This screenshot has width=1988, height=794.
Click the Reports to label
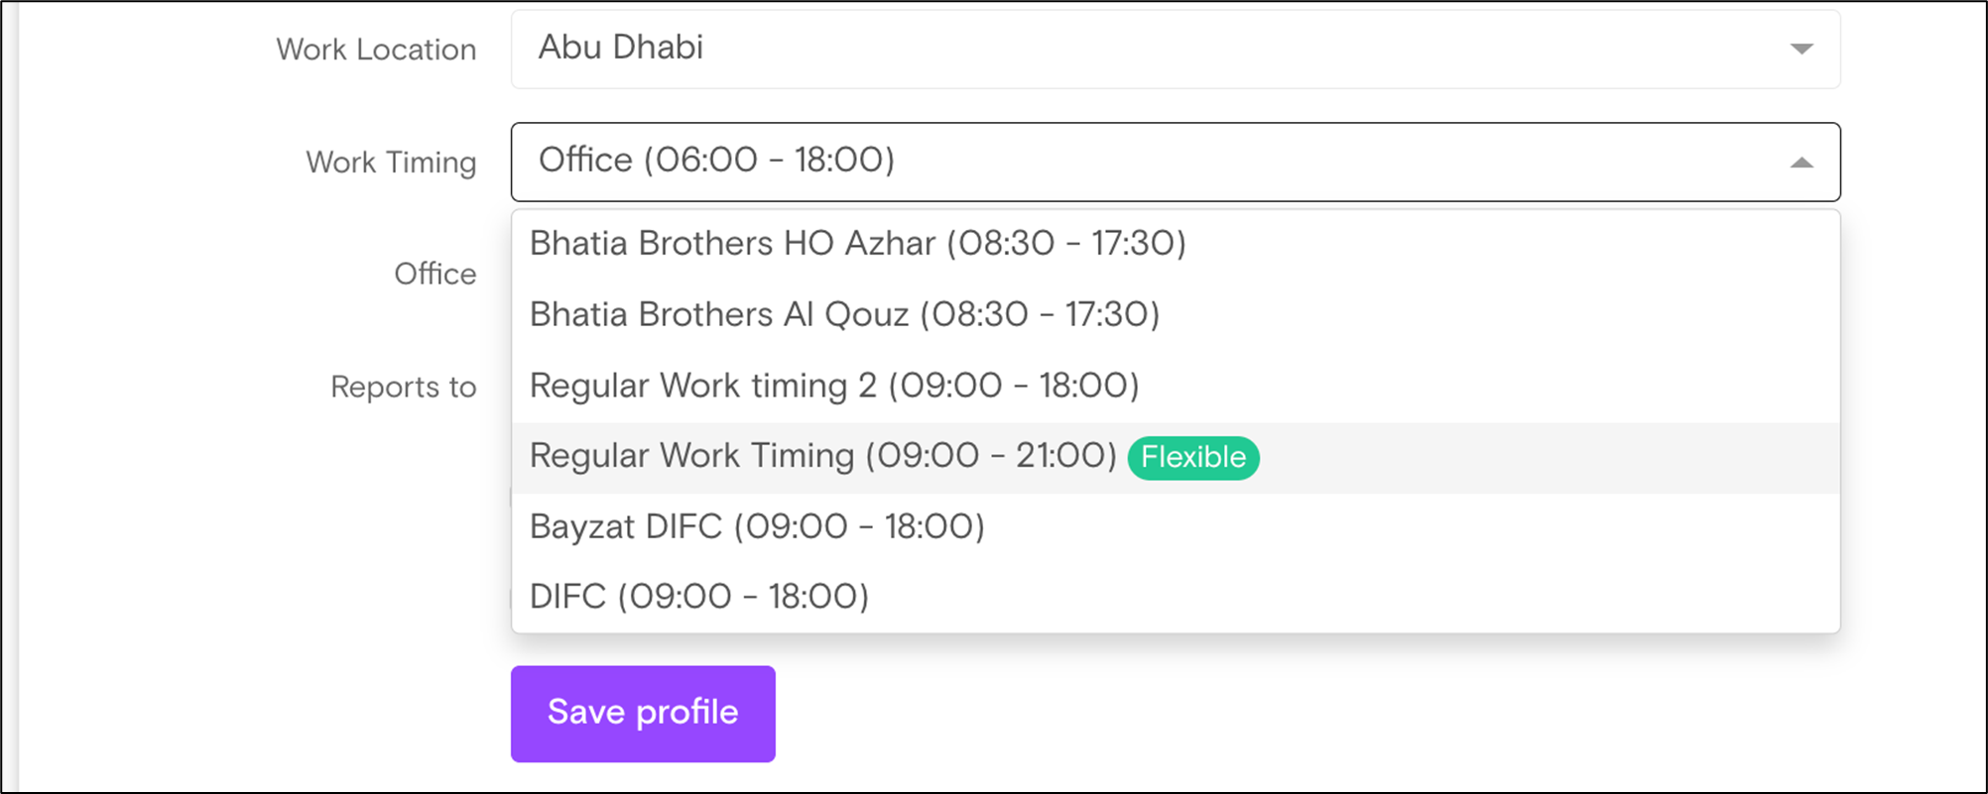[403, 387]
